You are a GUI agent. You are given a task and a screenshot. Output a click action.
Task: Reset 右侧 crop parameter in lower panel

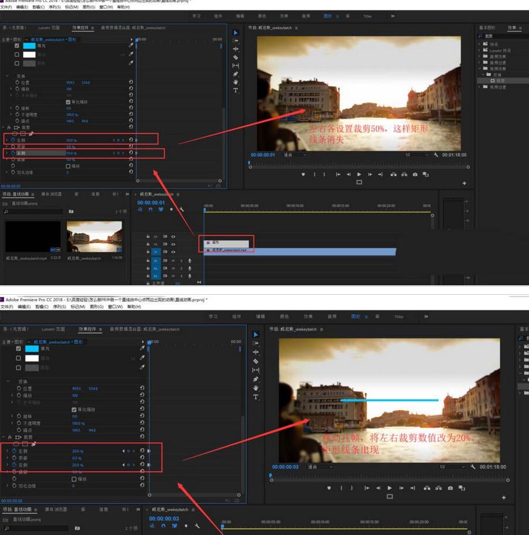pos(142,465)
